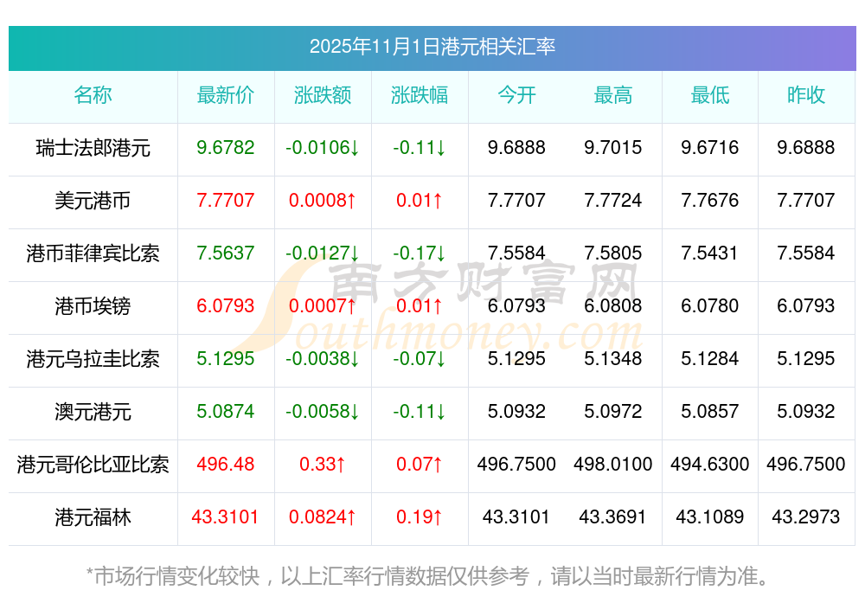Click the low value 7.5431
Viewport: 865px width, 603px height.
(x=710, y=253)
